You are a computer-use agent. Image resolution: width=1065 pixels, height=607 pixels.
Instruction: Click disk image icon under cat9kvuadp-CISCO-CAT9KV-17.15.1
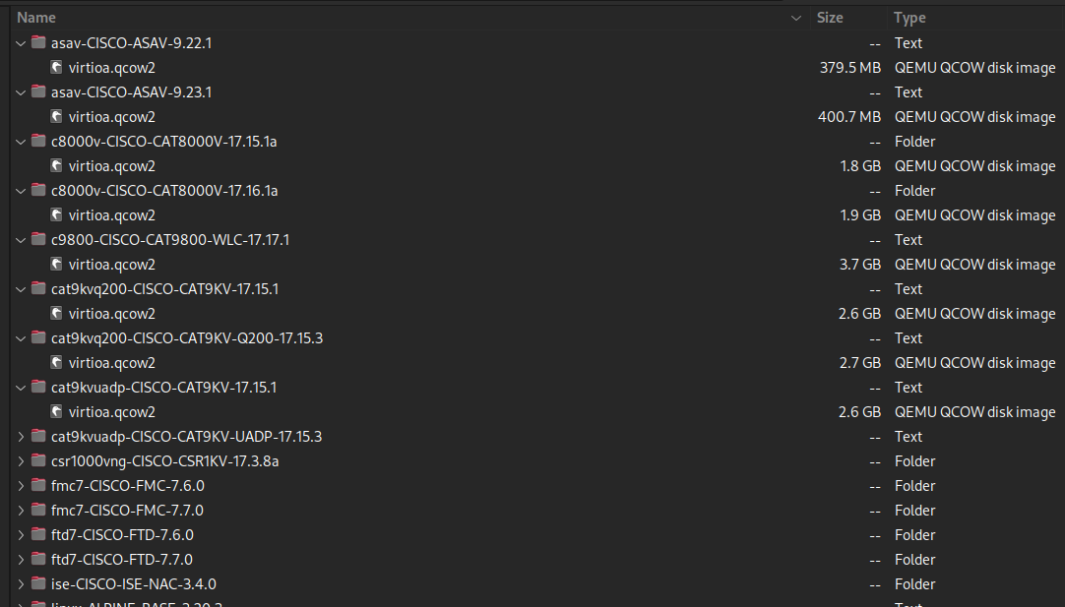pyautogui.click(x=57, y=412)
